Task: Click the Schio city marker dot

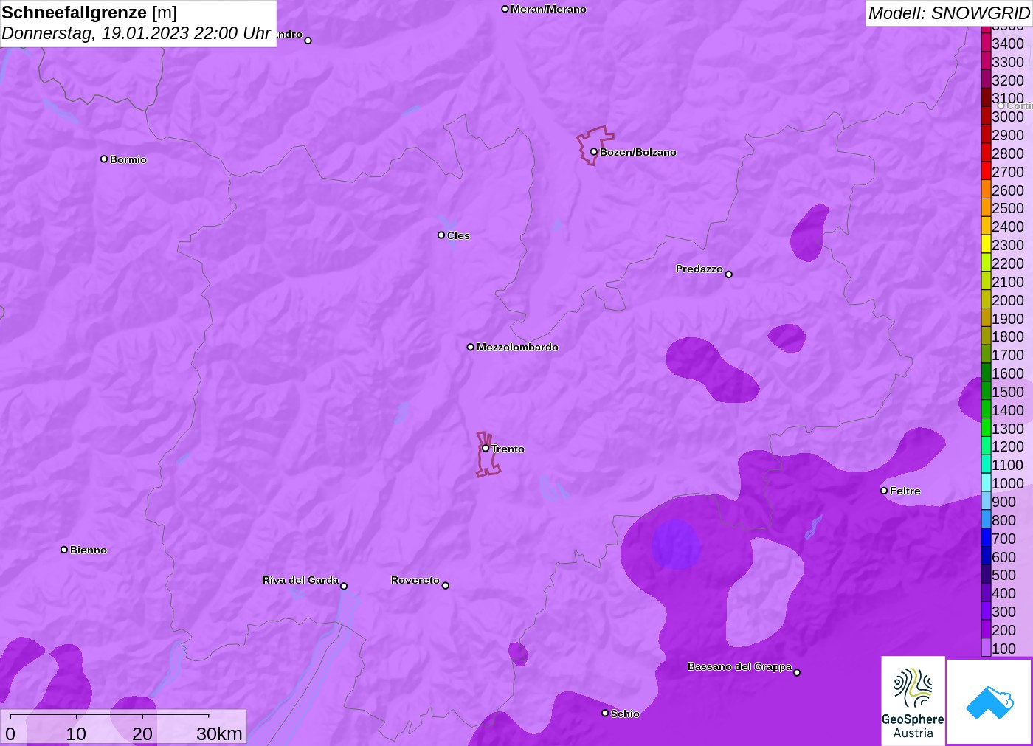Action: click(x=605, y=713)
